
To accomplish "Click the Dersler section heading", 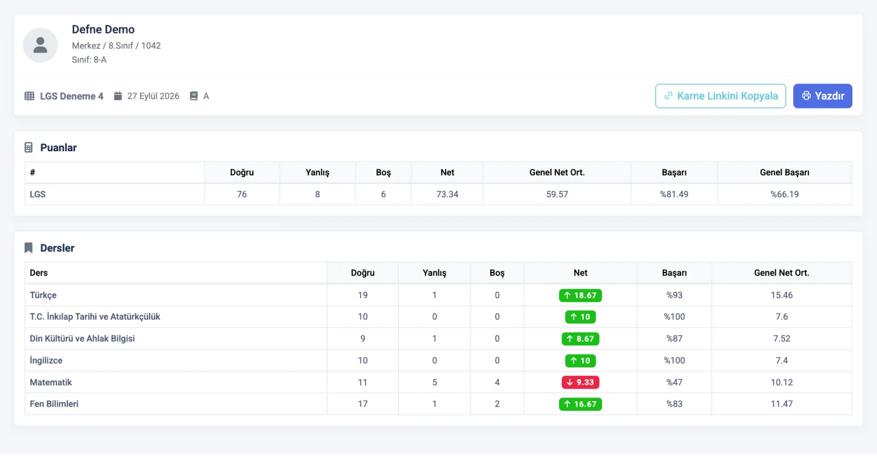I will click(57, 248).
